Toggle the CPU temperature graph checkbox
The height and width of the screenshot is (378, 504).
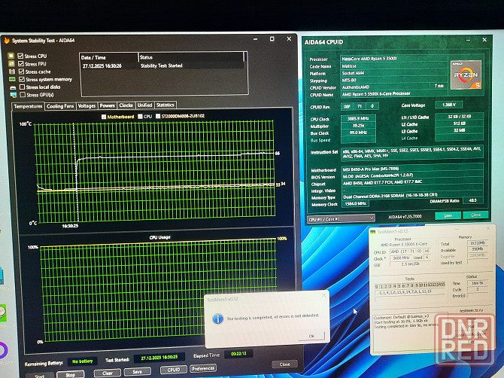(x=140, y=117)
